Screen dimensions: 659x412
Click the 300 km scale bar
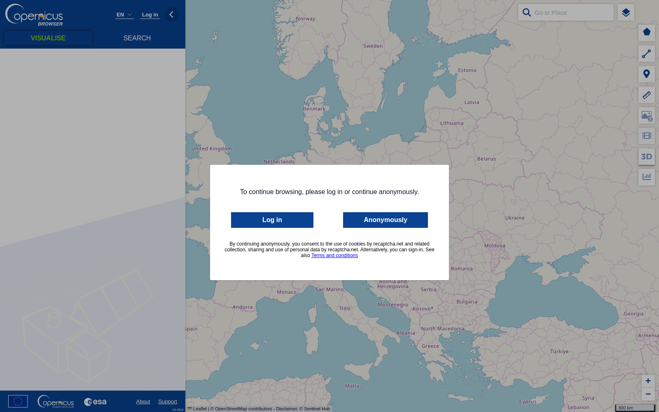coord(635,408)
